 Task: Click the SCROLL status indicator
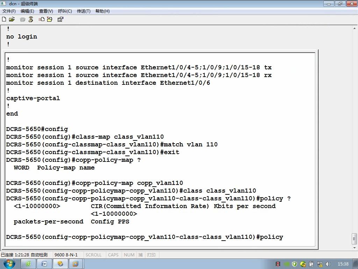click(x=93, y=255)
